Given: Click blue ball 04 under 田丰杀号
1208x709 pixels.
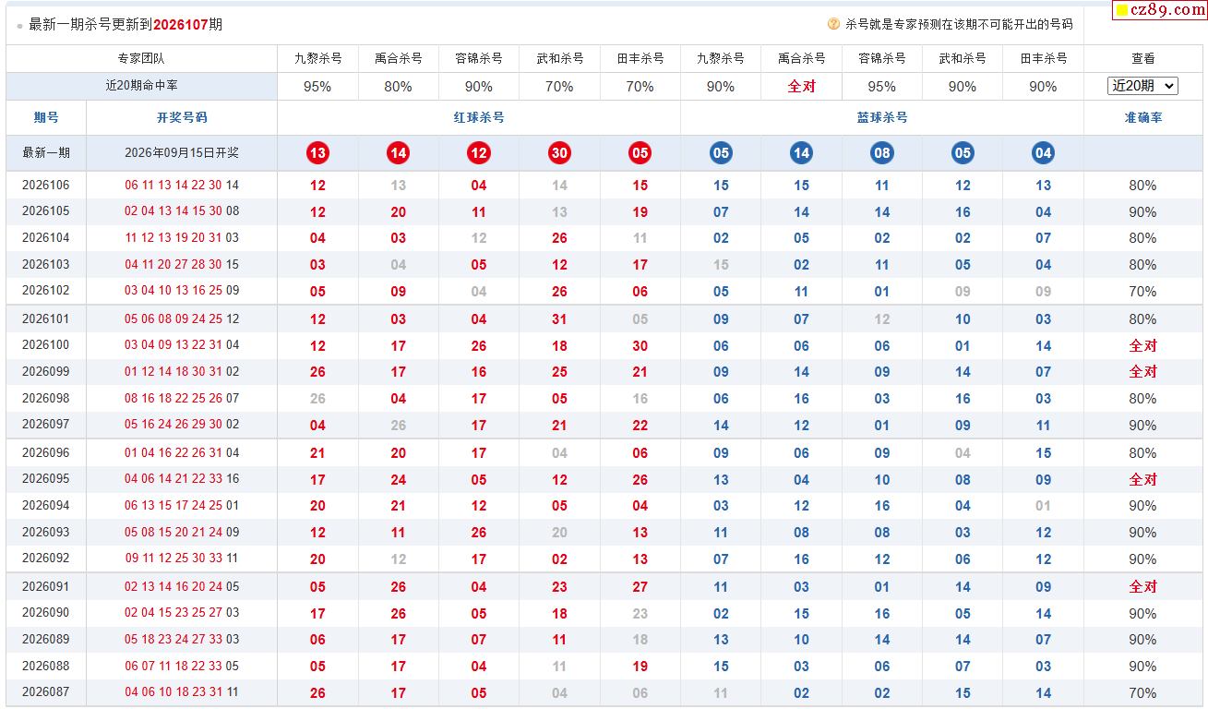Looking at the screenshot, I should tap(1043, 153).
